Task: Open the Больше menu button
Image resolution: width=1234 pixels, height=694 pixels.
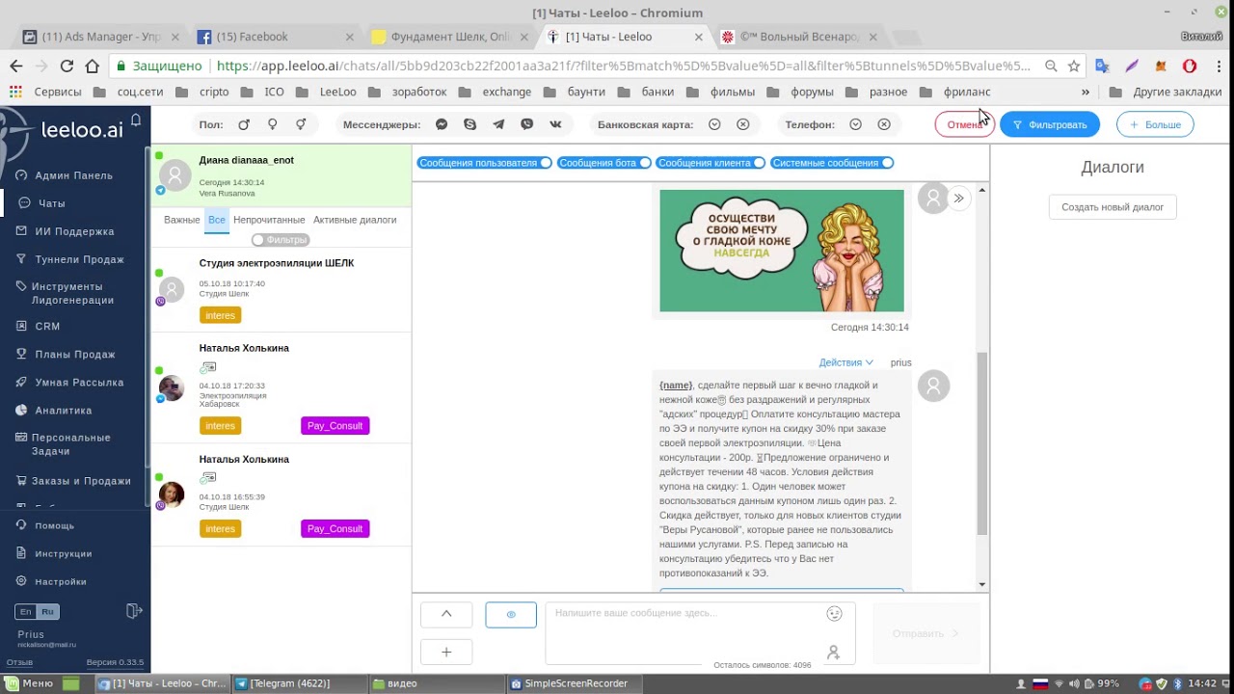Action: pos(1155,124)
